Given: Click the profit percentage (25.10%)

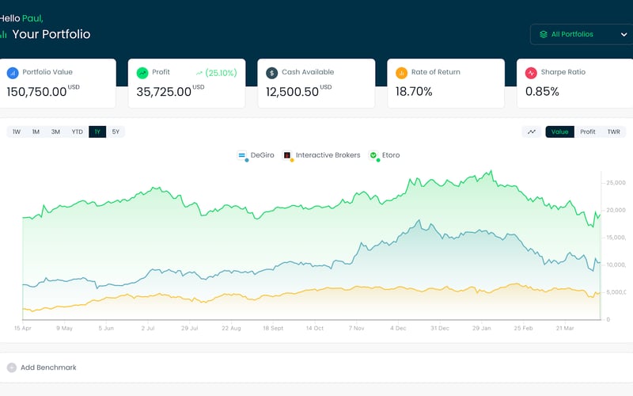Looking at the screenshot, I should tap(221, 73).
